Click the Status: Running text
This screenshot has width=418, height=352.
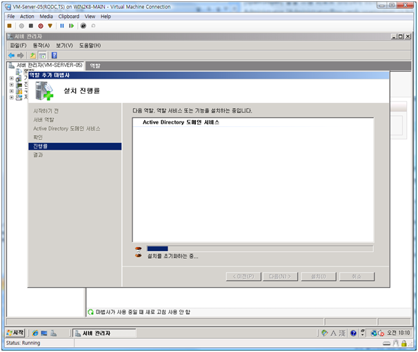tap(23, 343)
